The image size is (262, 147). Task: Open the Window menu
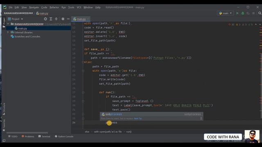pyautogui.click(x=88, y=7)
